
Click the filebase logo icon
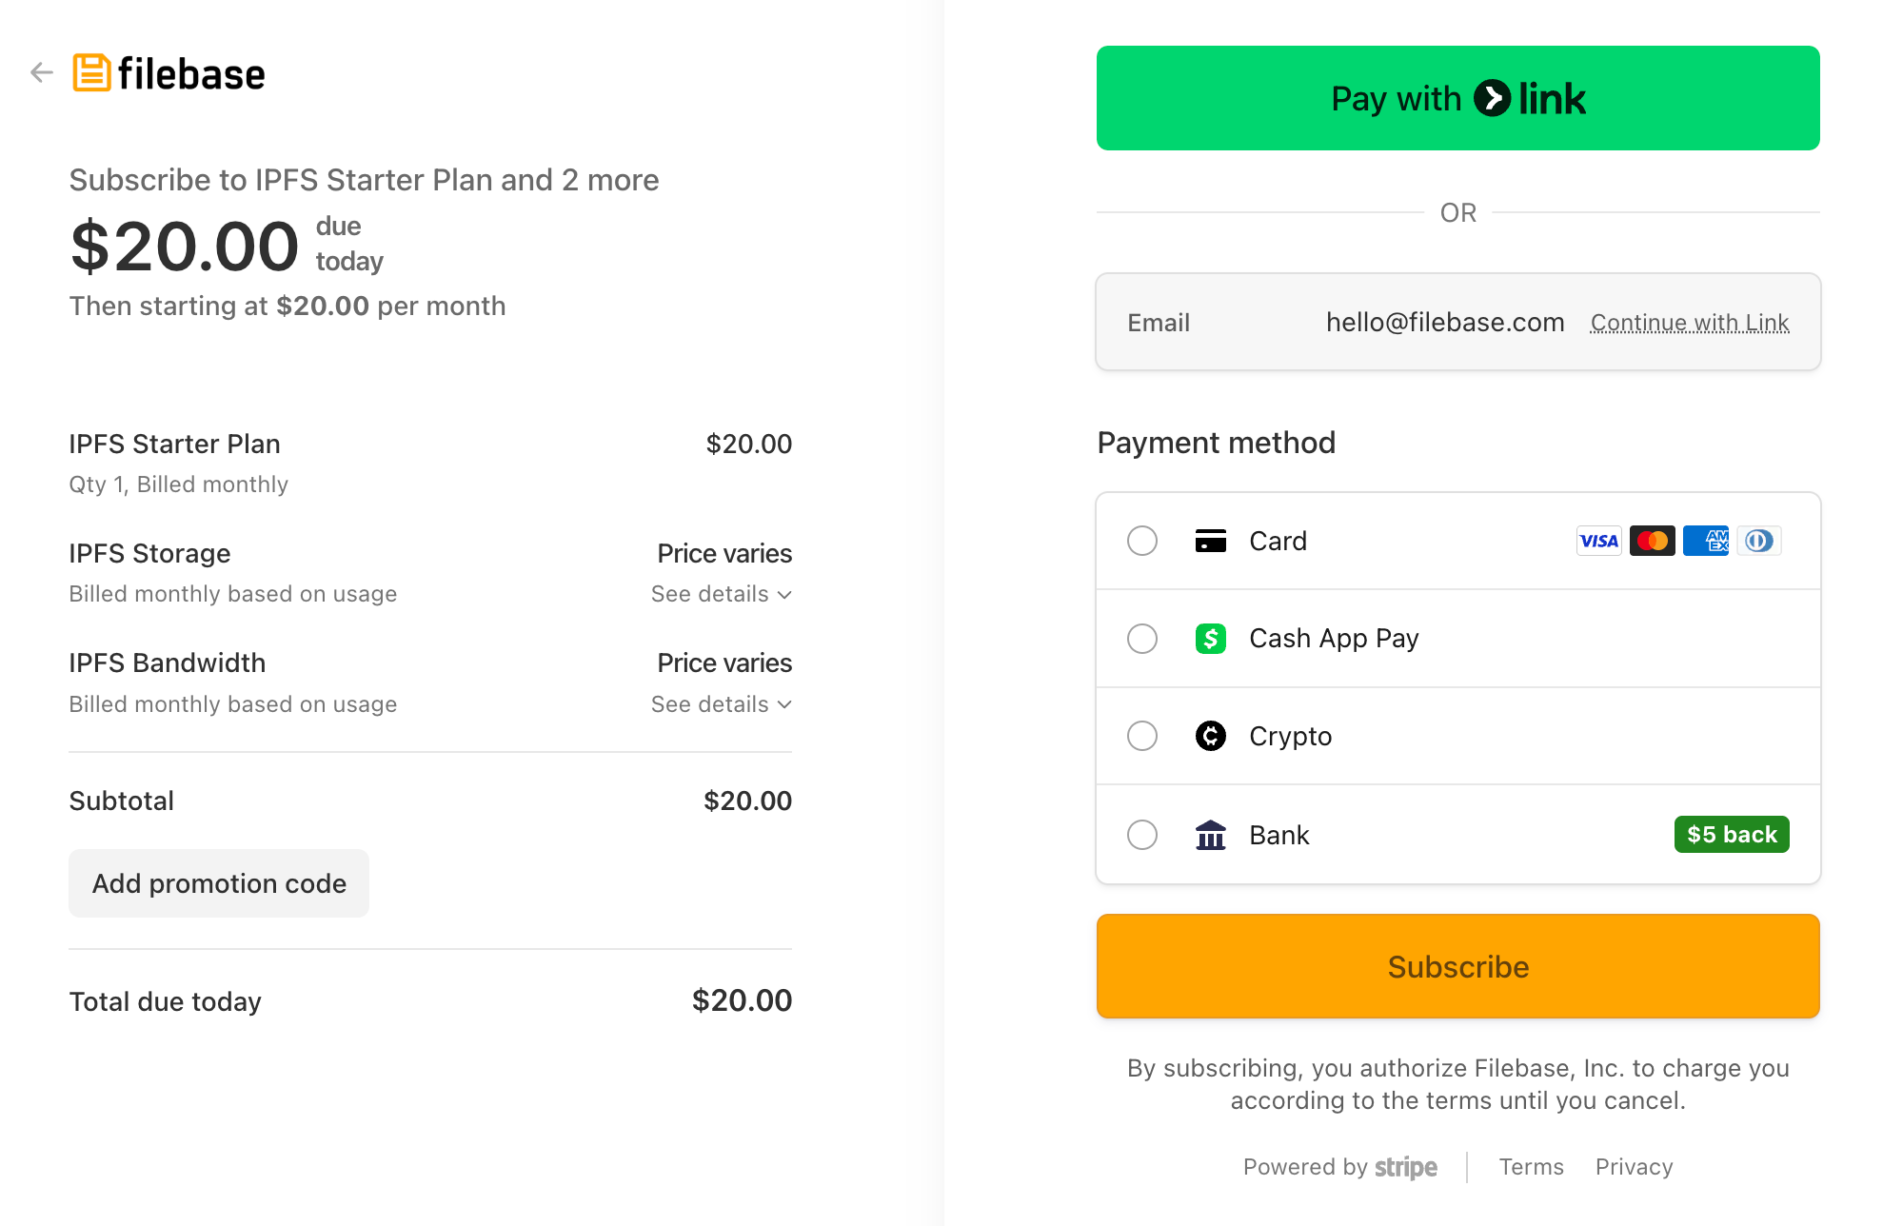(x=92, y=73)
